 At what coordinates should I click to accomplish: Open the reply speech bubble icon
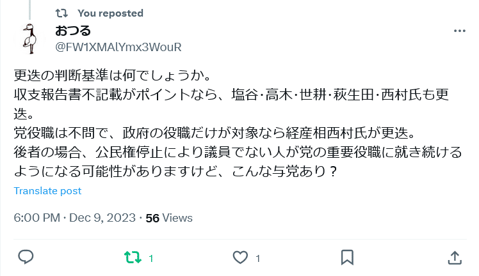coord(26,257)
